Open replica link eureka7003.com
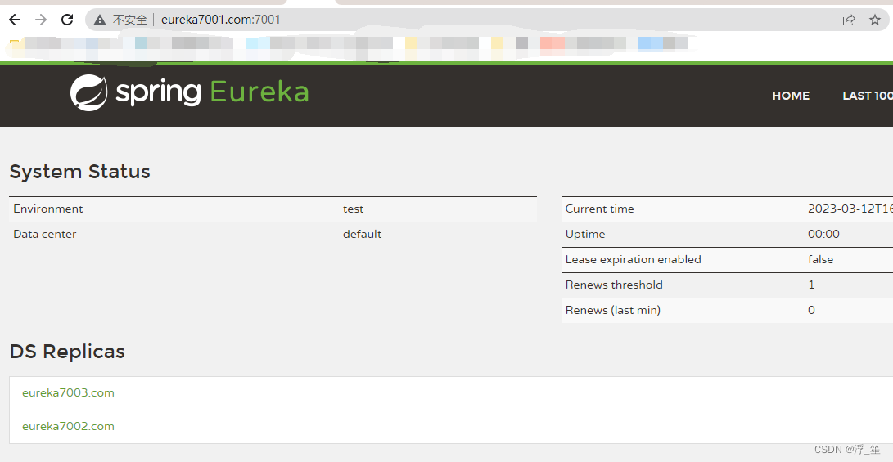Viewport: 893px width, 462px height. (x=68, y=392)
